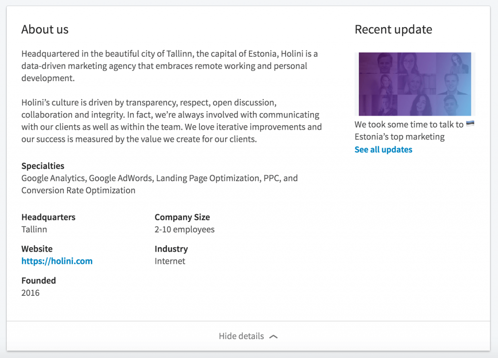Click the Recent update heading
The image size is (498, 358).
point(393,30)
